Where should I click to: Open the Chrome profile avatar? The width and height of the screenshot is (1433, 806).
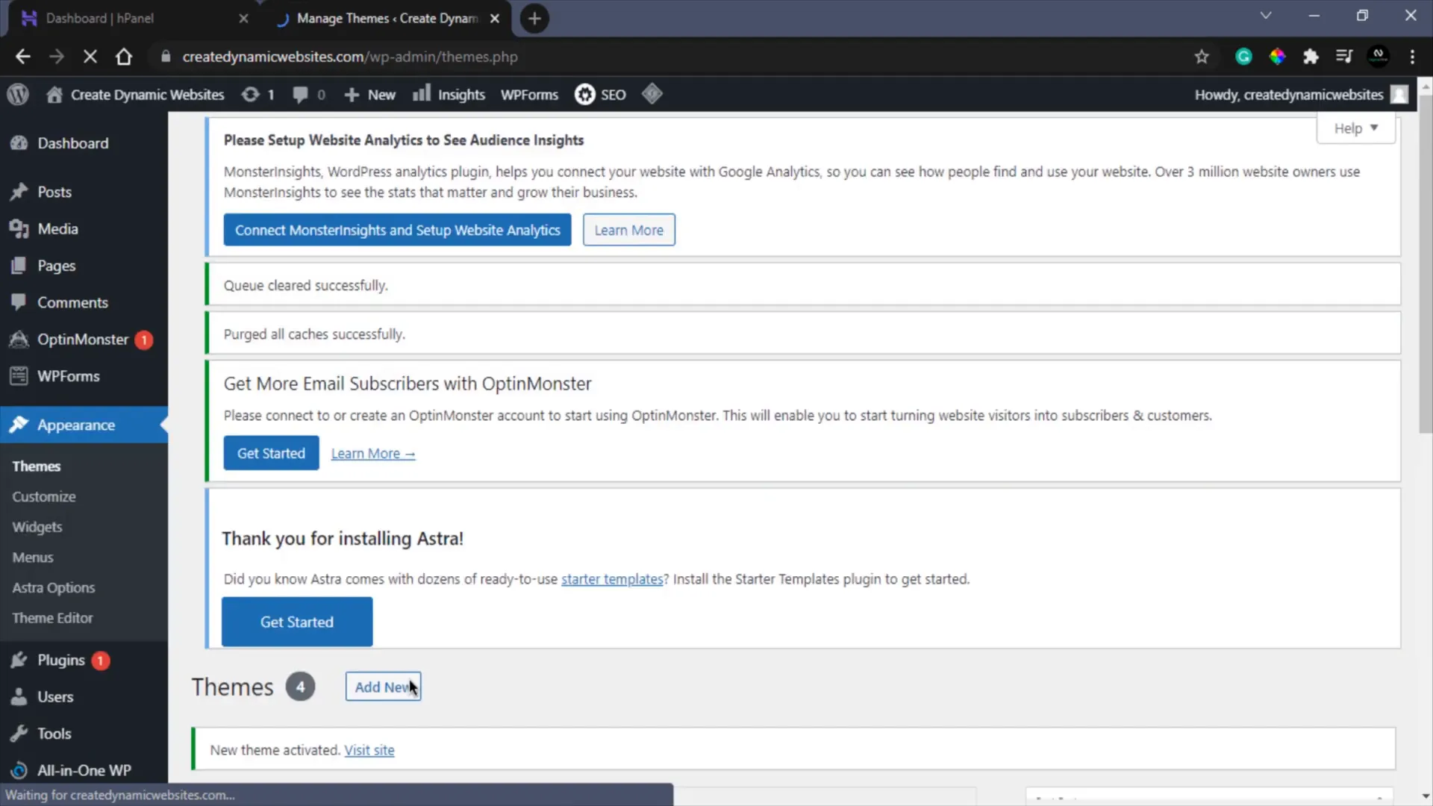(x=1379, y=57)
